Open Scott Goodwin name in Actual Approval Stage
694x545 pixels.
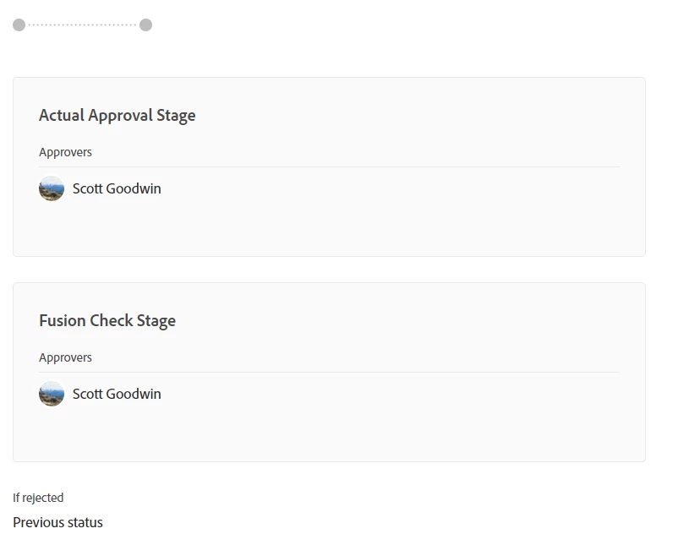(117, 188)
